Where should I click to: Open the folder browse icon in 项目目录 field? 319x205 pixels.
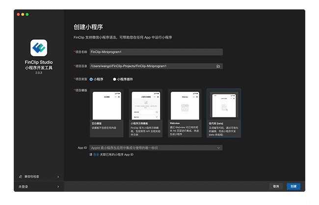(218, 66)
